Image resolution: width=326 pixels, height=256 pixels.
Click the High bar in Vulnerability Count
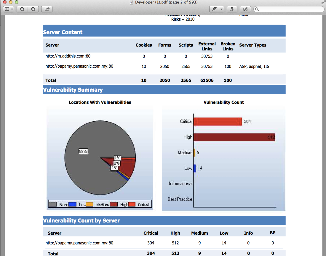(234, 137)
